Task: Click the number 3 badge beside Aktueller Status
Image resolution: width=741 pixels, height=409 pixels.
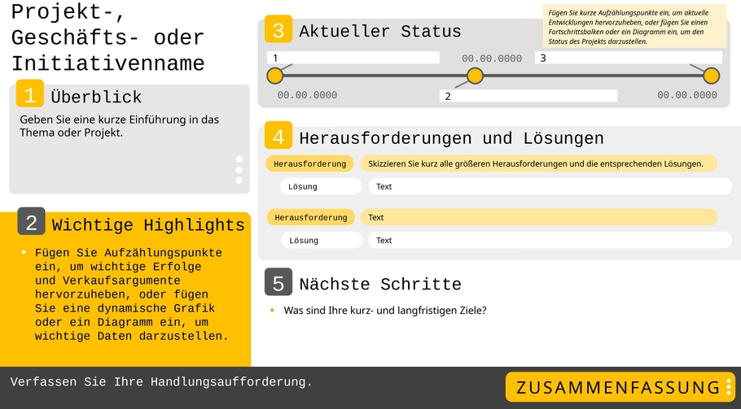Action: [278, 30]
